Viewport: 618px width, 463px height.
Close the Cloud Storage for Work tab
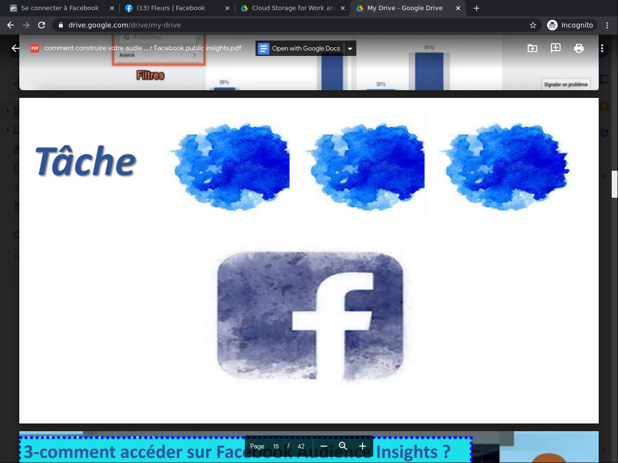click(x=343, y=8)
